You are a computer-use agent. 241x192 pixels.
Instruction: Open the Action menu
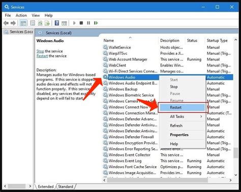pyautogui.click(x=21, y=15)
